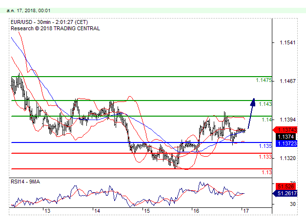Click the 'RSI14 - 9MA' indicator label
Screen dimensions: 306x223
point(25,182)
